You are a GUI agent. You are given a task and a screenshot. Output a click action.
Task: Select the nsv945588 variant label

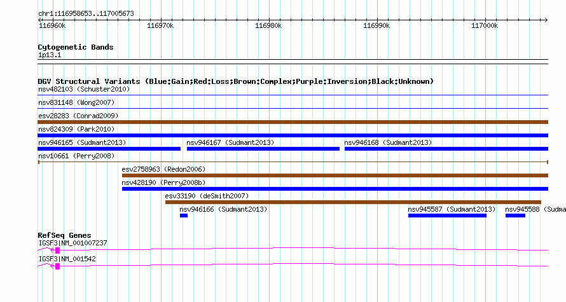535,209
